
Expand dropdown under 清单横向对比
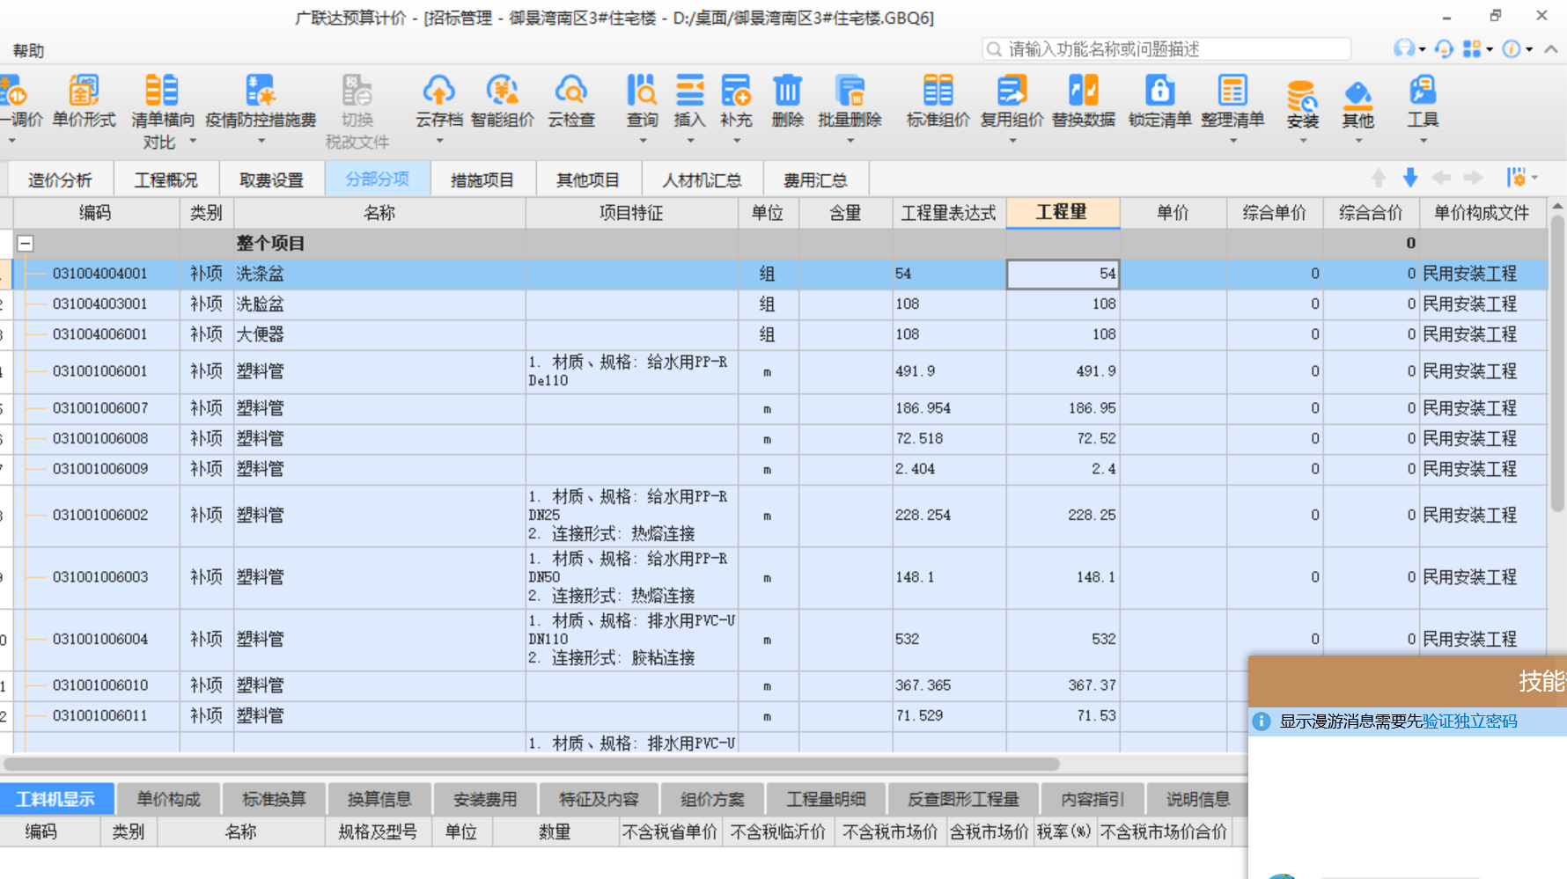point(193,142)
